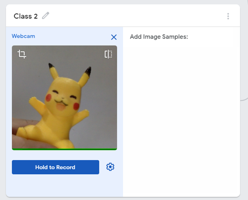The height and width of the screenshot is (200, 248).
Task: Toggle webcam mirror flip icon
Action: click(108, 54)
